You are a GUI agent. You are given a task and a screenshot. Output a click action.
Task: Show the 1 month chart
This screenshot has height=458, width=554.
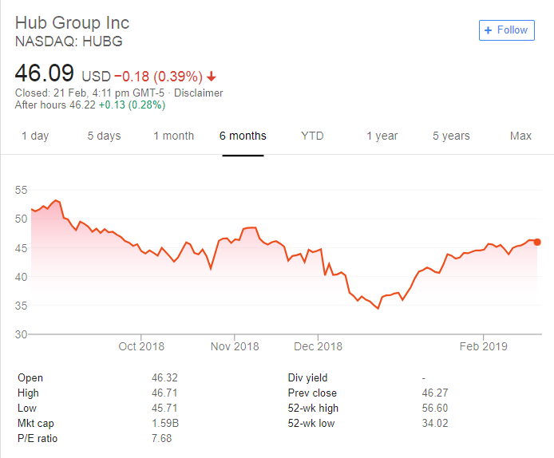[173, 136]
